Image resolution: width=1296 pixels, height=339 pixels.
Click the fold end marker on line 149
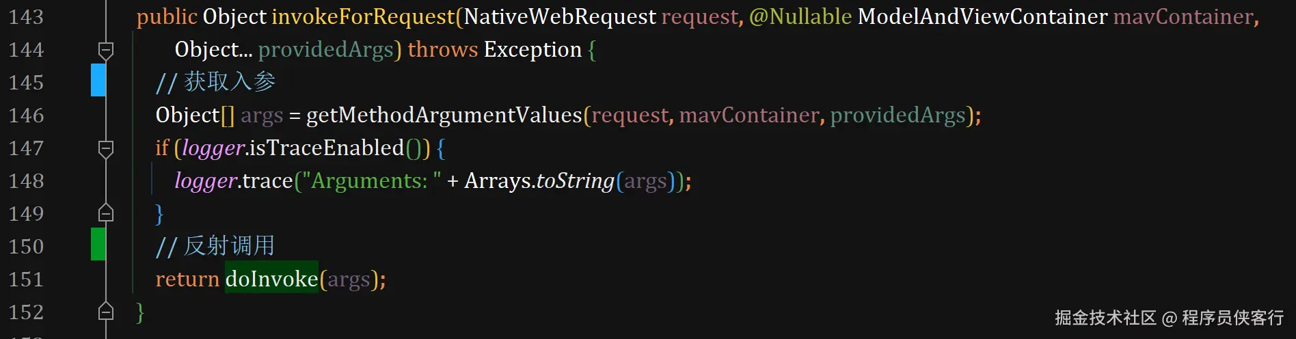(106, 213)
